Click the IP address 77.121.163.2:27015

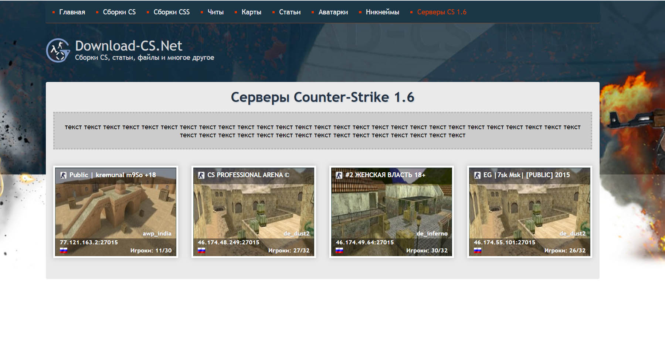coord(89,242)
